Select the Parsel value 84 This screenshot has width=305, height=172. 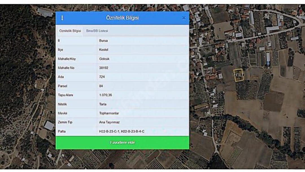tap(101, 86)
